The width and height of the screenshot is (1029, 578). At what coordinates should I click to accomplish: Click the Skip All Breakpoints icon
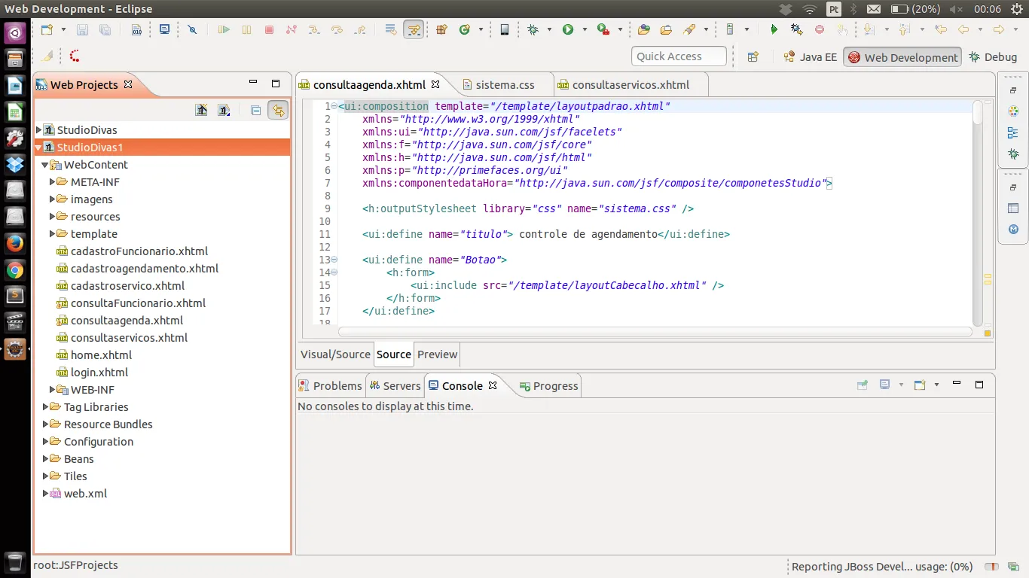coord(192,29)
